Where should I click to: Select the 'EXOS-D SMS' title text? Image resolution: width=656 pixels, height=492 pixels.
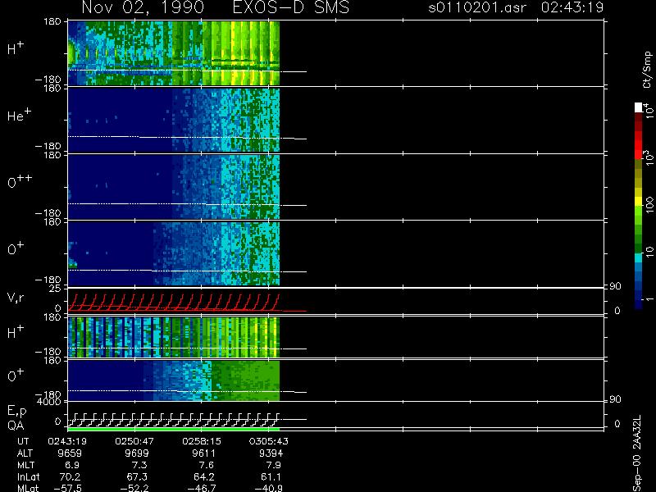(x=291, y=7)
